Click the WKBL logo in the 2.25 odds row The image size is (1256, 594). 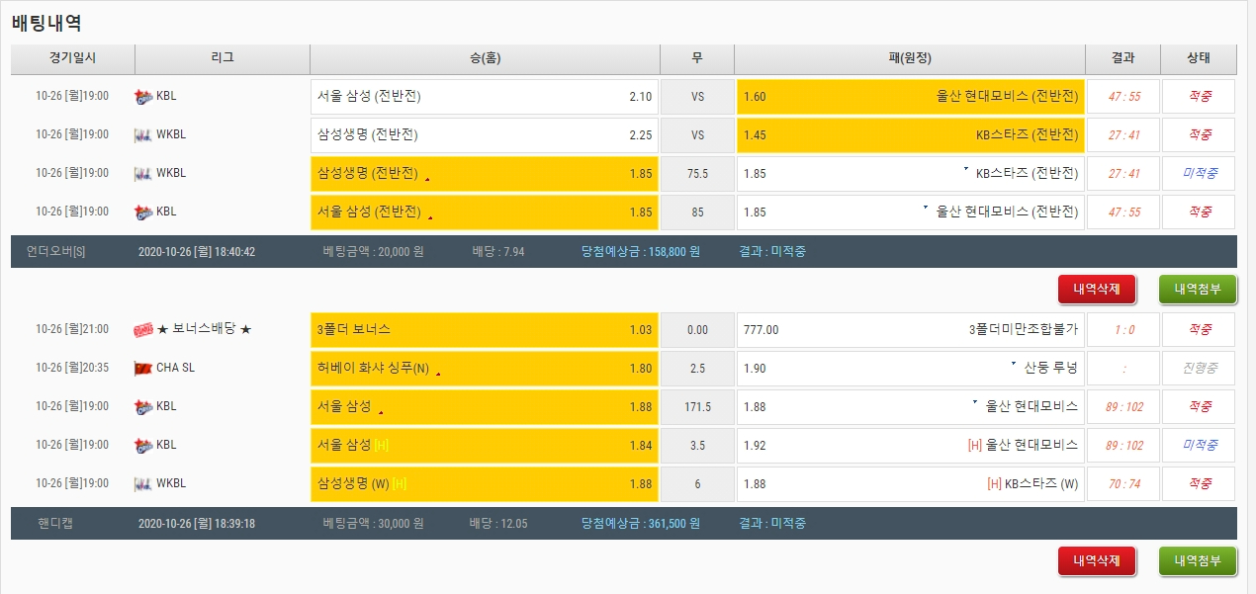143,135
